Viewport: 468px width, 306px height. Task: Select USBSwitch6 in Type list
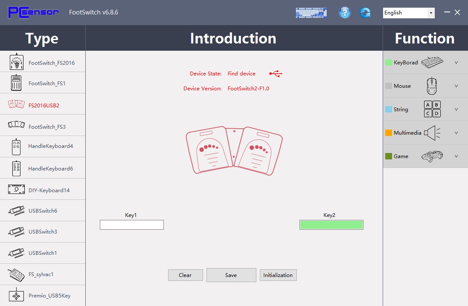43,211
